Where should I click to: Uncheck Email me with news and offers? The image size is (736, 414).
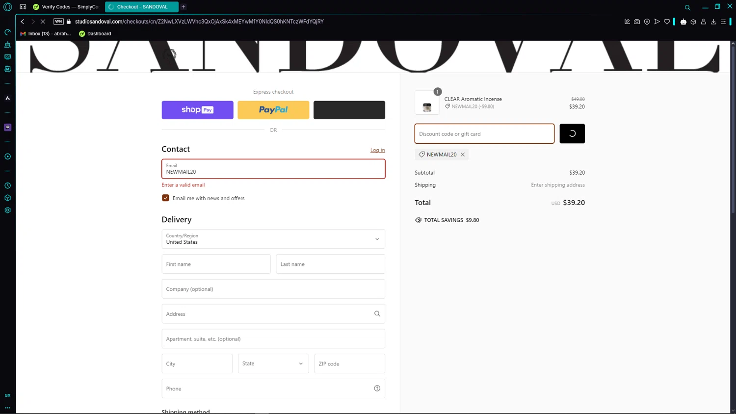point(165,198)
